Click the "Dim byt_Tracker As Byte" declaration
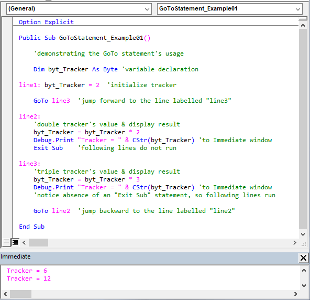Image resolution: width=310 pixels, height=300 pixels. point(75,69)
